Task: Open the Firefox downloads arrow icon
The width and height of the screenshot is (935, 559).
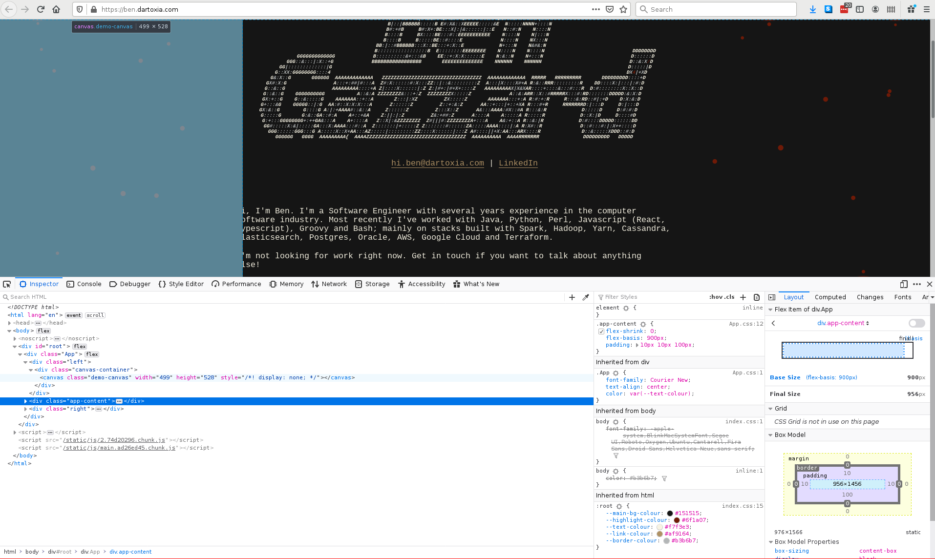Action: coord(812,9)
